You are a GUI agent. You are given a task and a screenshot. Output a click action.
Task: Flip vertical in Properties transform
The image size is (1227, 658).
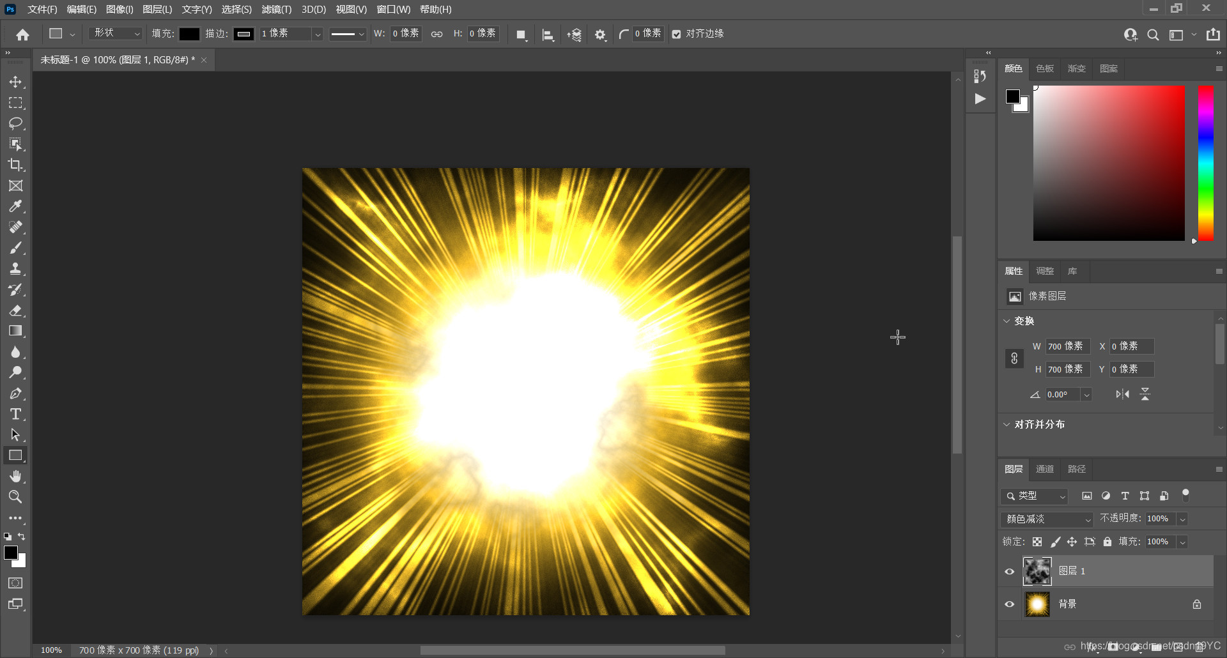(1145, 394)
